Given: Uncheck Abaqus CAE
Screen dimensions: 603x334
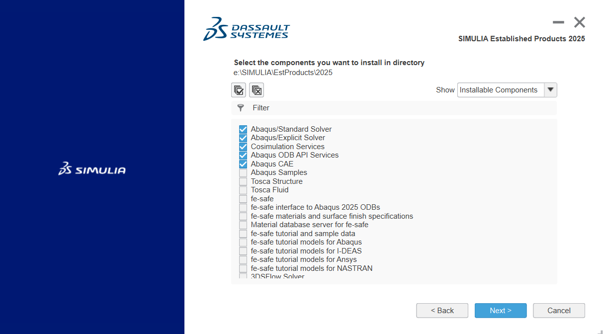Looking at the screenshot, I should pyautogui.click(x=243, y=164).
